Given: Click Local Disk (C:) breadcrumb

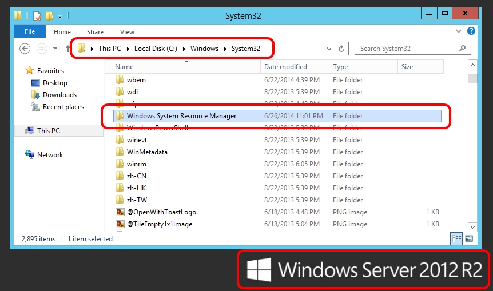Looking at the screenshot, I should pos(156,49).
